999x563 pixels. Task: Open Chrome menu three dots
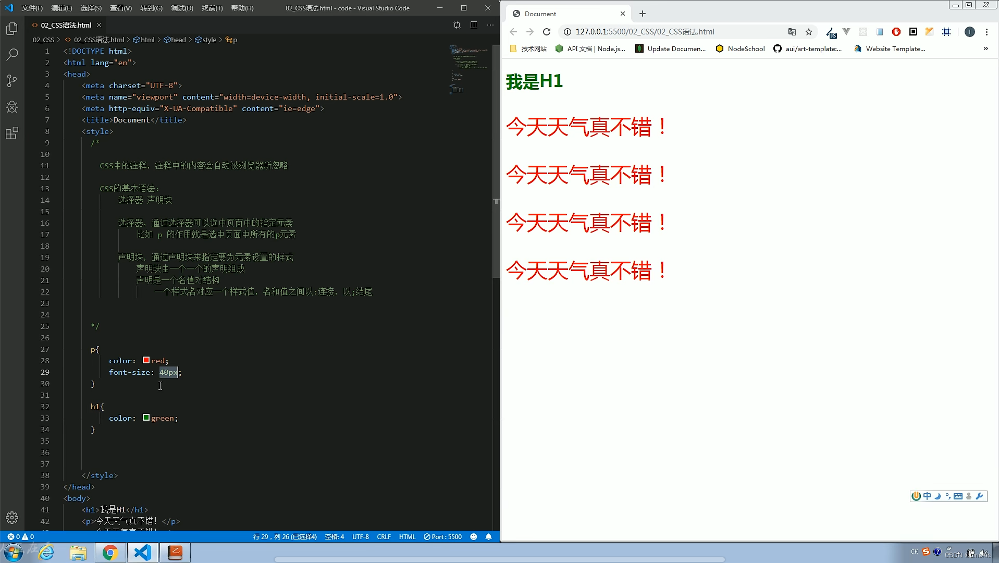pos(986,32)
